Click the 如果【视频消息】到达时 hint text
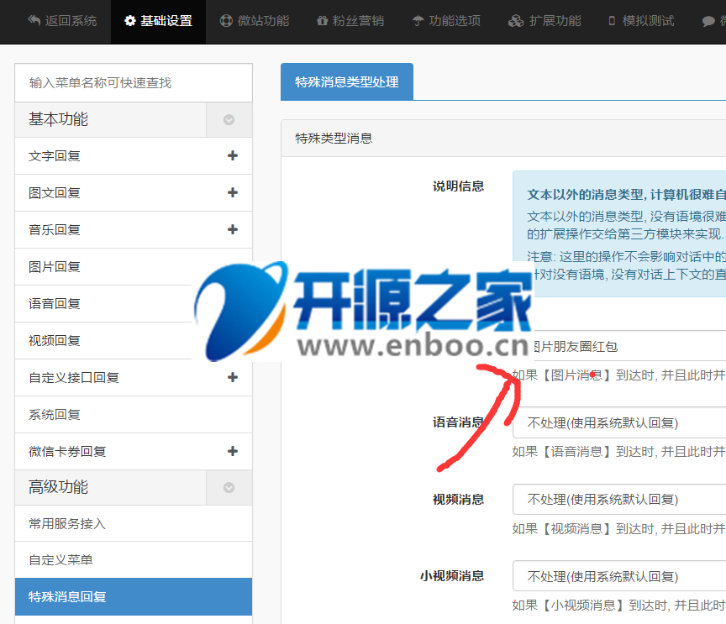This screenshot has height=624, width=726. pos(619,528)
